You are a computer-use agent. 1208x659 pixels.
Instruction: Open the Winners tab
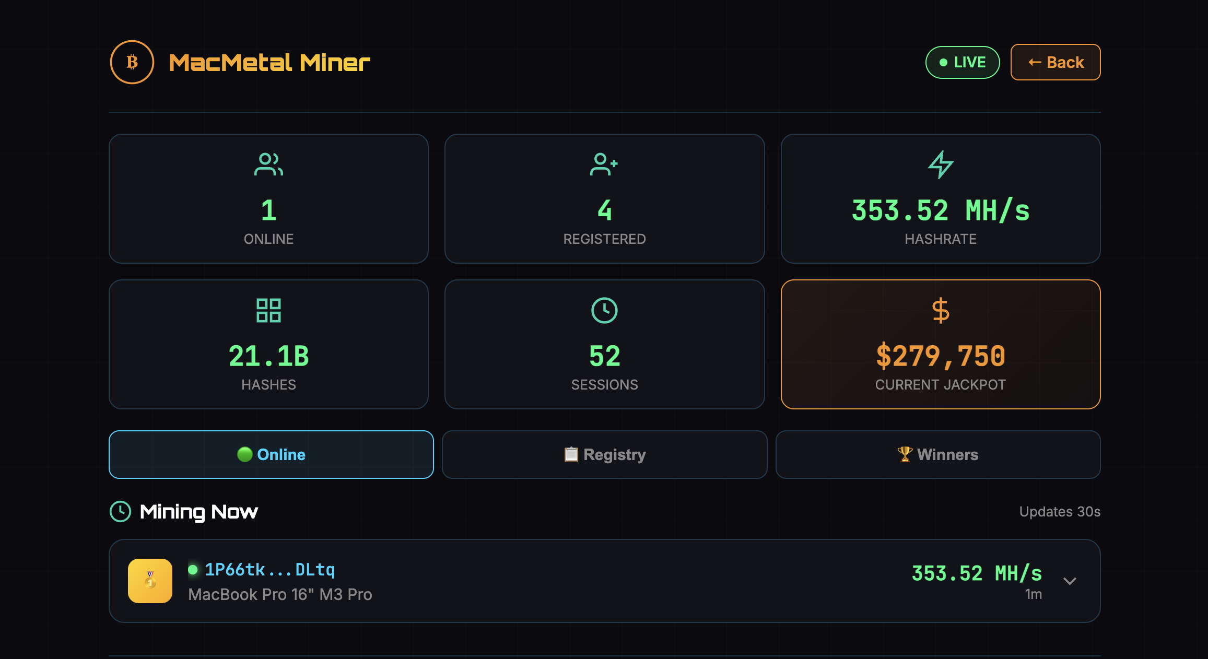pyautogui.click(x=938, y=454)
